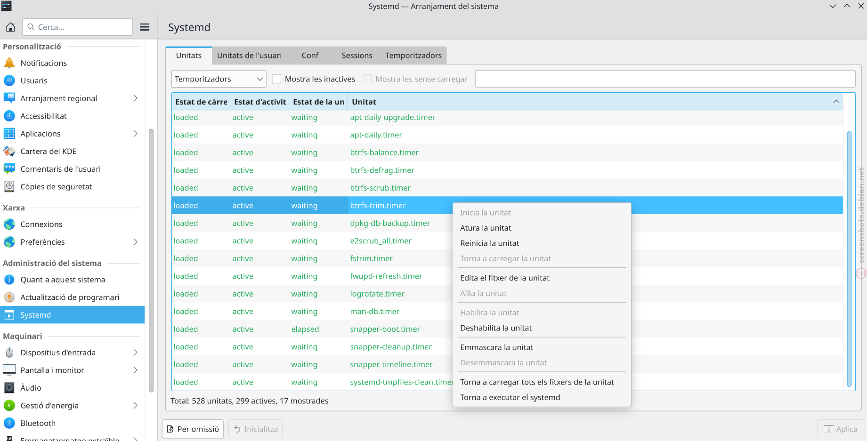Click the Systemd icon in the sidebar

[9, 315]
